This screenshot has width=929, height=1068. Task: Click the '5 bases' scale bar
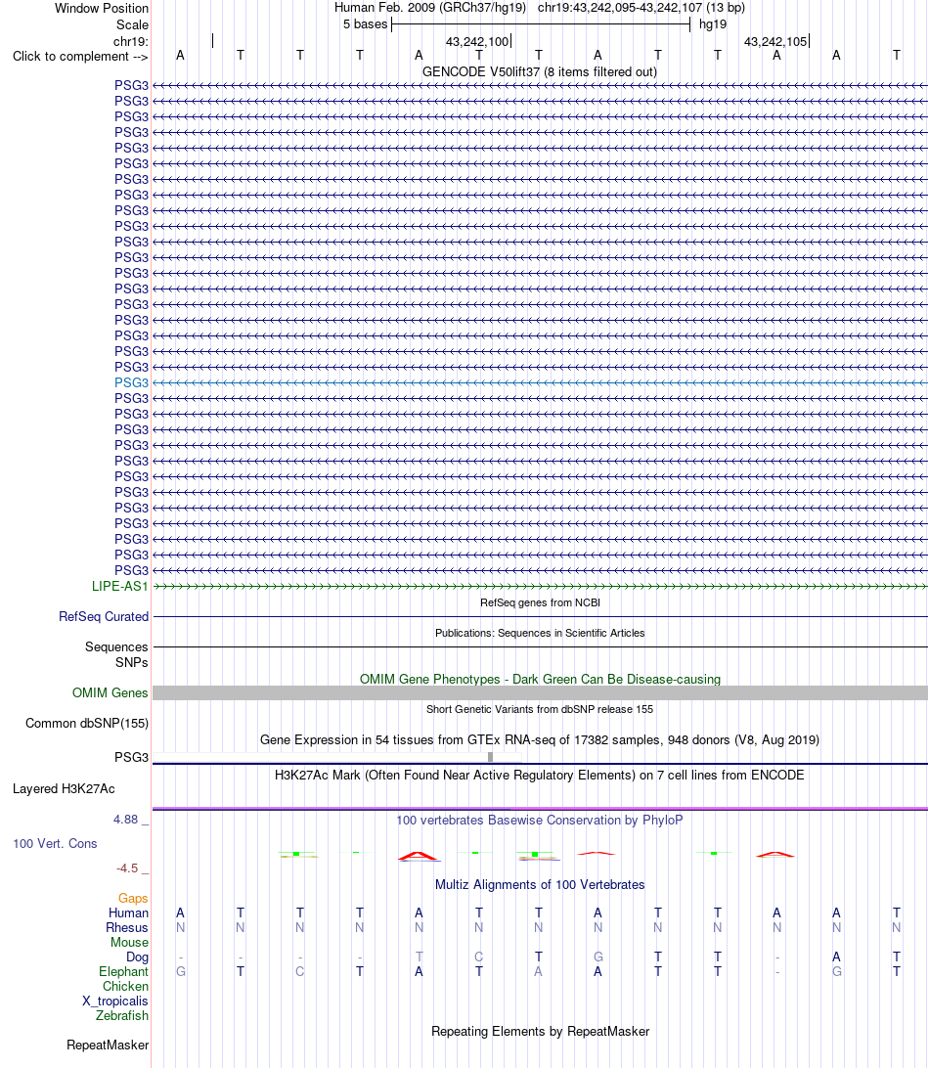[541, 24]
